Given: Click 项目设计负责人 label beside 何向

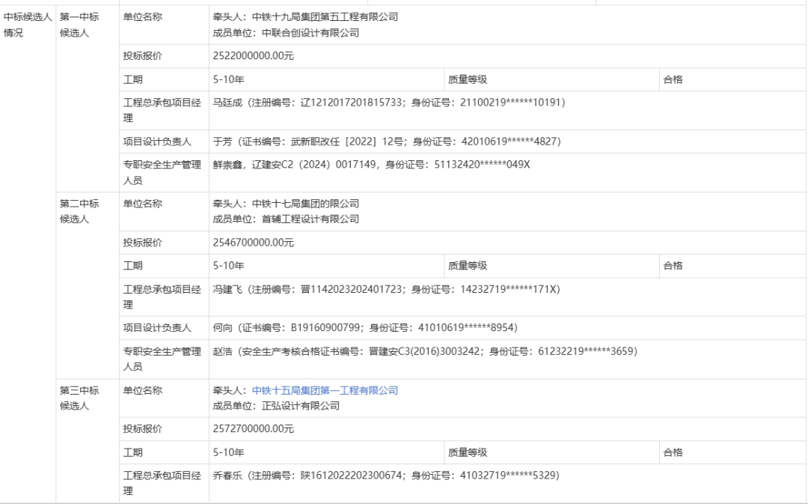Looking at the screenshot, I should (x=157, y=327).
